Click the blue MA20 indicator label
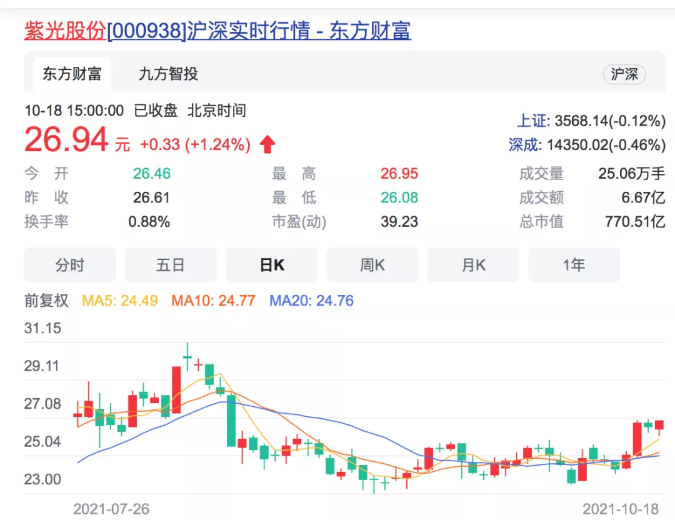Image resolution: width=675 pixels, height=520 pixels. coord(311,301)
